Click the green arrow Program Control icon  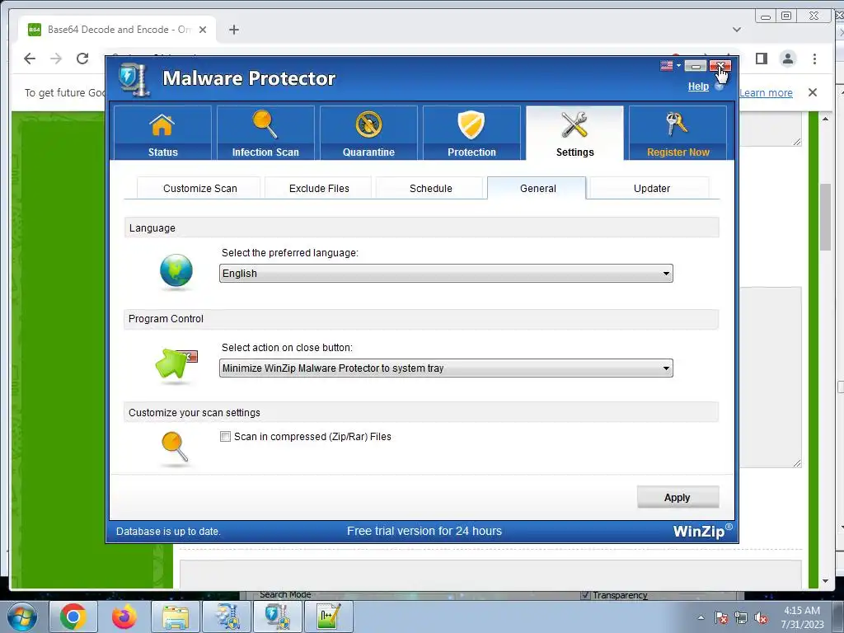(x=176, y=364)
